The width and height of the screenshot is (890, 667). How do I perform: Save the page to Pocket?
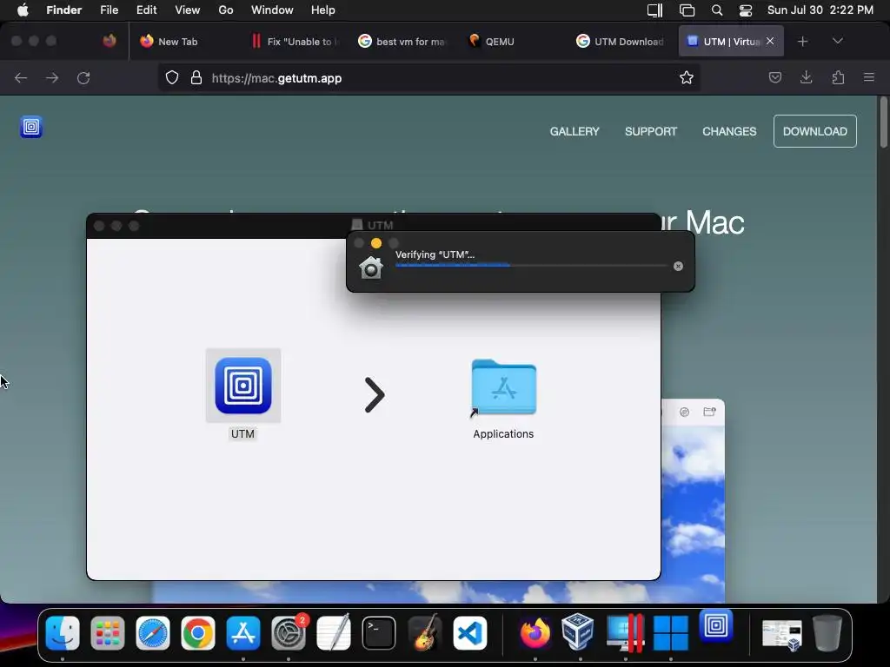coord(774,77)
